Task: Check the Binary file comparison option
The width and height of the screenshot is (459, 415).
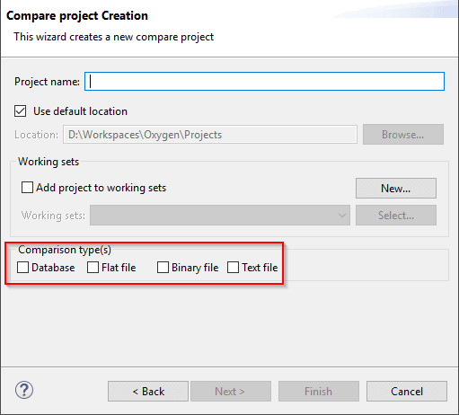Action: [x=163, y=268]
